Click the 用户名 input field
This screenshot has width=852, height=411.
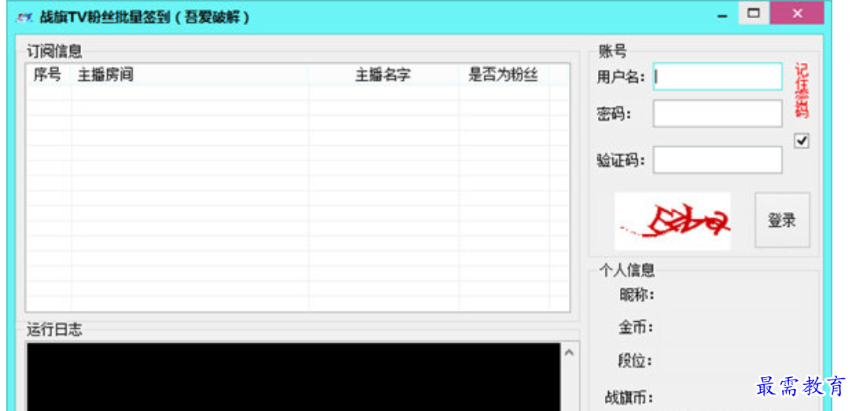click(x=717, y=76)
